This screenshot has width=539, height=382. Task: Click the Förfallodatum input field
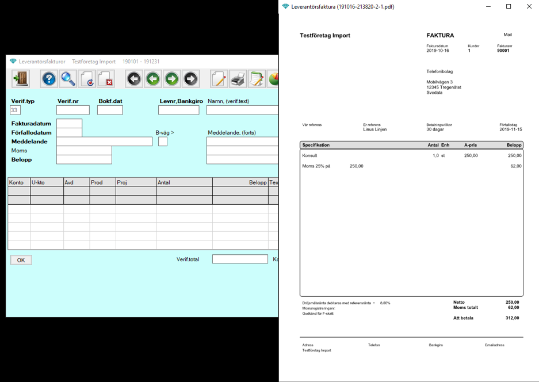(69, 132)
